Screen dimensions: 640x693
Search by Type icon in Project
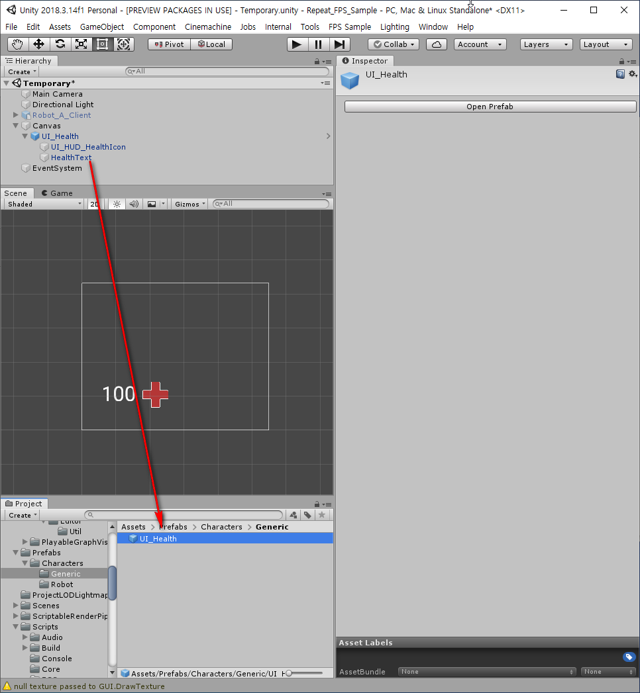(x=293, y=515)
